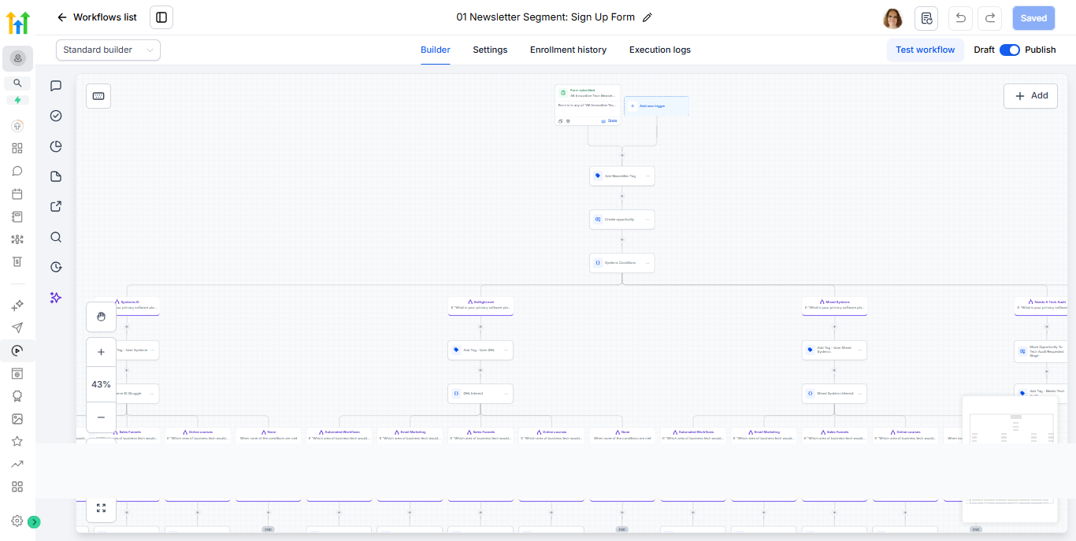Click the Add button on canvas
The width and height of the screenshot is (1076, 541).
1030,95
